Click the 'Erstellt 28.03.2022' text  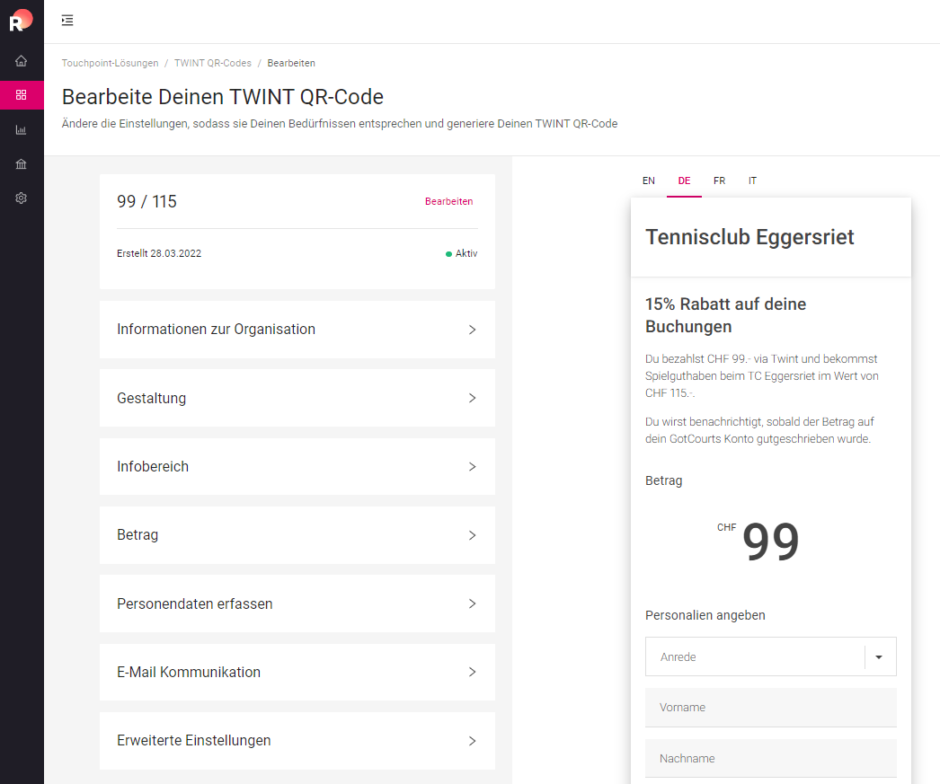tap(159, 253)
